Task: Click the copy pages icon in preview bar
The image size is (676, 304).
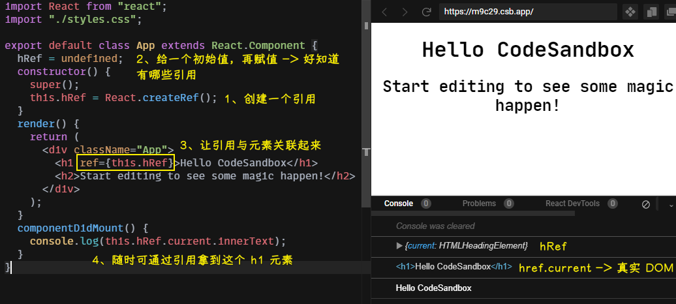Action: point(651,12)
